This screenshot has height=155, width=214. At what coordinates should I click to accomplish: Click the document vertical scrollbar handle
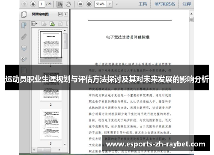(191, 19)
